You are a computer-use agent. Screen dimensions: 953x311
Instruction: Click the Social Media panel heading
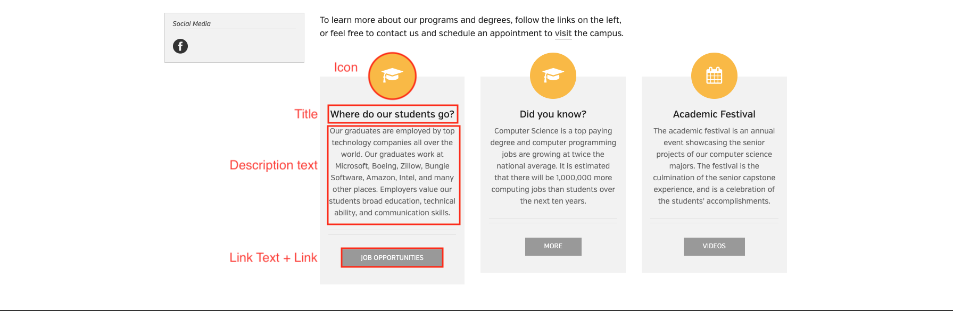coord(192,24)
